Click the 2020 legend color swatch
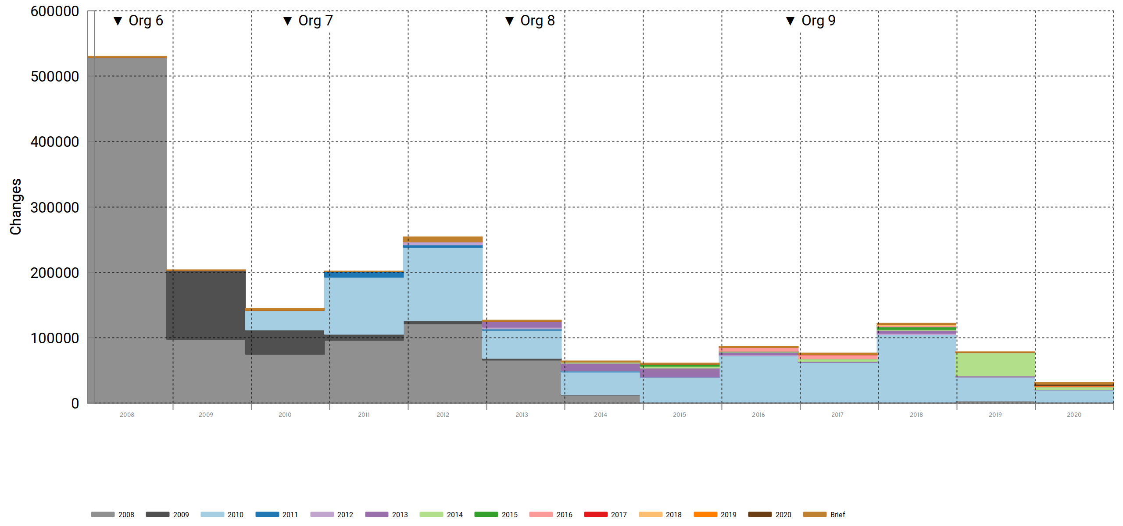 tap(760, 514)
